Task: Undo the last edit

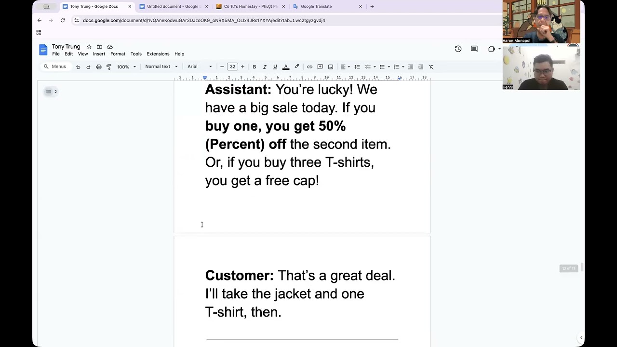Action: point(78,67)
